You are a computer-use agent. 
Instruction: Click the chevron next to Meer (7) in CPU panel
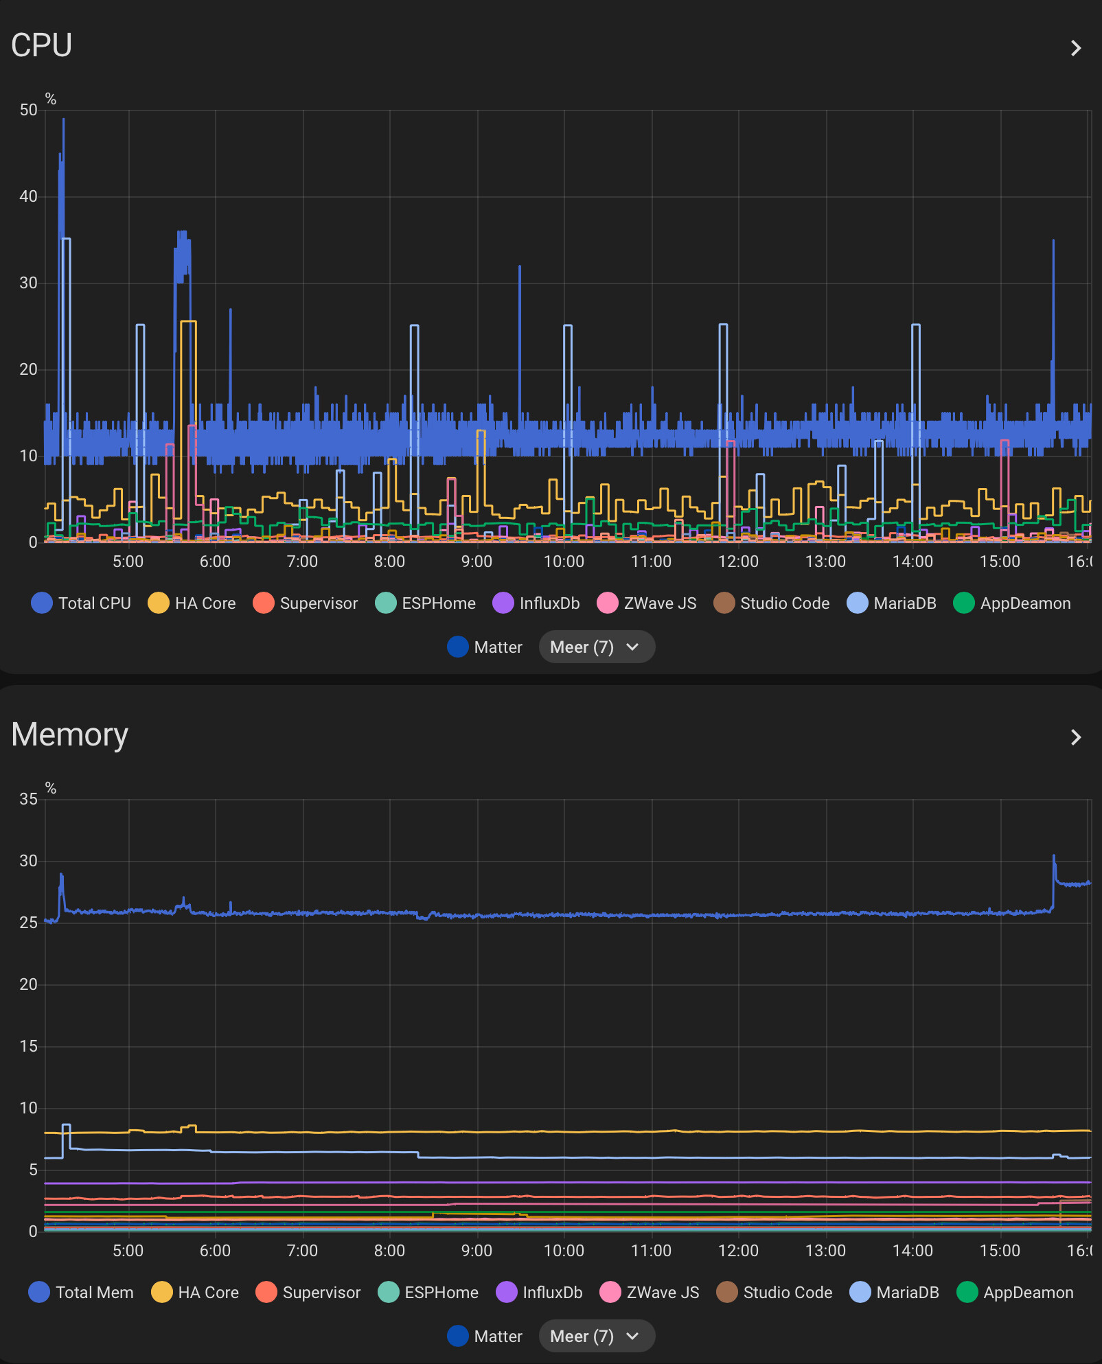633,647
